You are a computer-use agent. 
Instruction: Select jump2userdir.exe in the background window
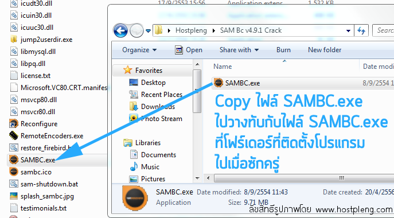[x=46, y=40]
